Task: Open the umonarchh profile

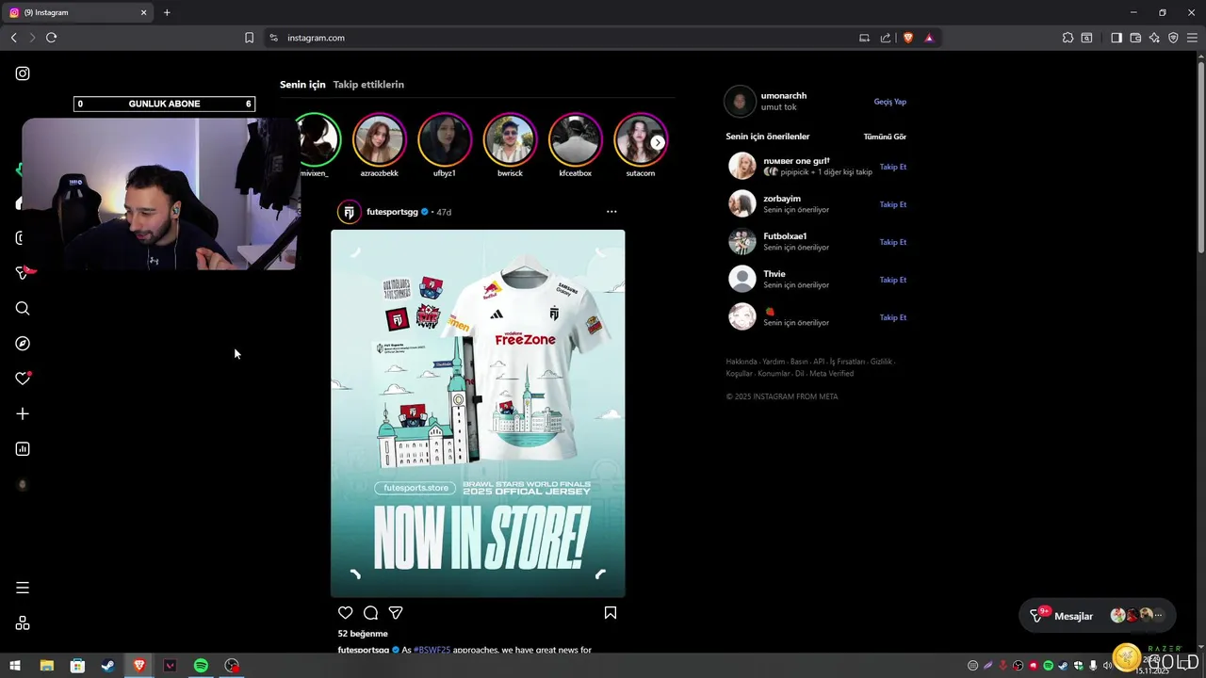Action: click(x=785, y=95)
